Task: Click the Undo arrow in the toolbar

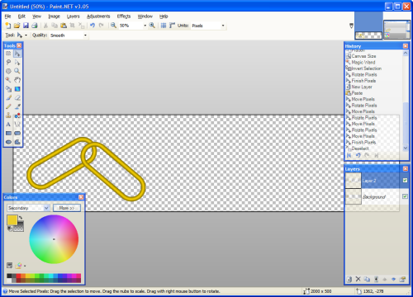Action: (93, 26)
